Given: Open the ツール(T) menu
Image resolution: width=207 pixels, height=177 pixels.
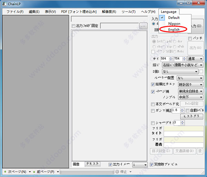Looking at the screenshot, I should pos(129,12).
